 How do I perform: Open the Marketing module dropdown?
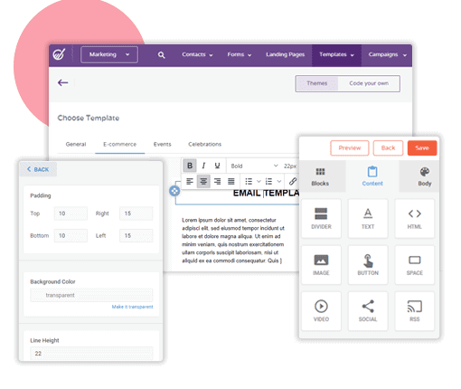coord(109,54)
